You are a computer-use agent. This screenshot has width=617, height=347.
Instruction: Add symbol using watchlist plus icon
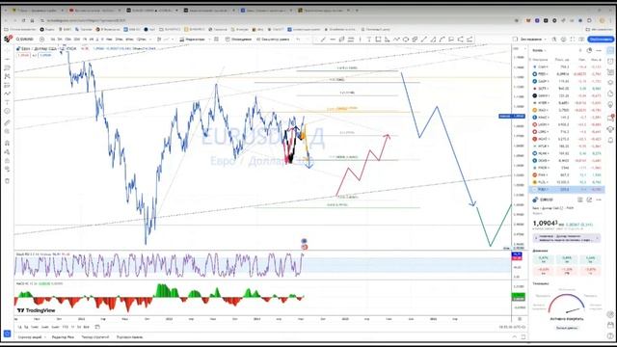click(580, 50)
